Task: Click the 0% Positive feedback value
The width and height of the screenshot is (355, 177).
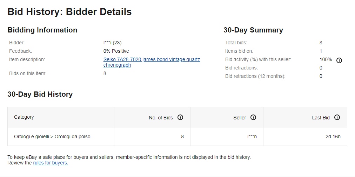Action: tap(116, 51)
